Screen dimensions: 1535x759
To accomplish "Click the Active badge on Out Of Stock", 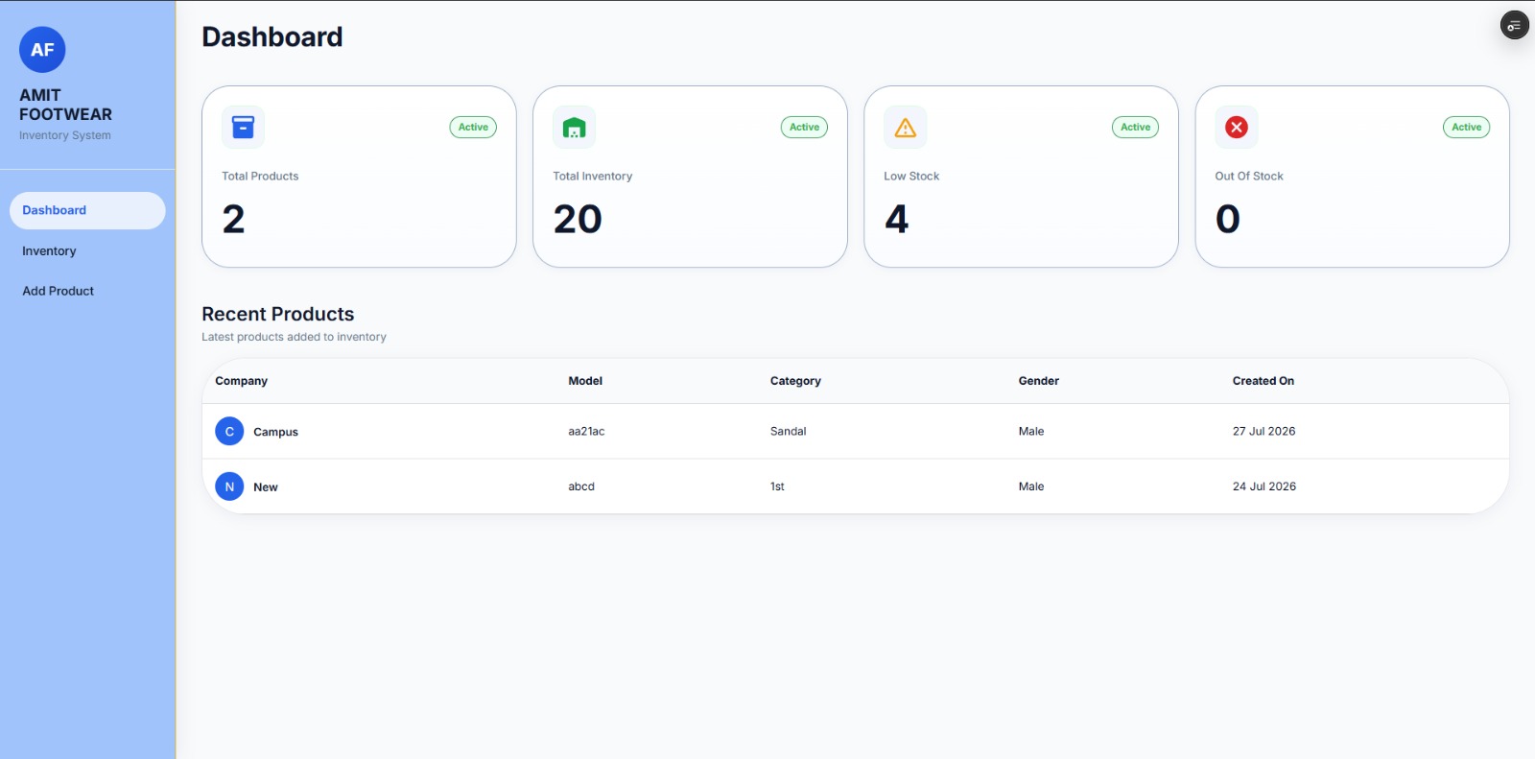I will click(1466, 127).
